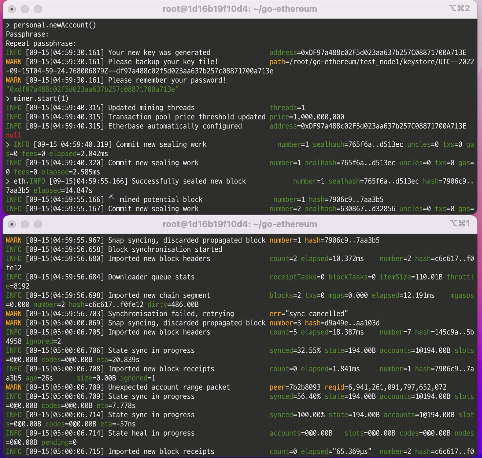This screenshot has height=458, width=482.
Task: Click the red 'null' output
Action: [14, 135]
